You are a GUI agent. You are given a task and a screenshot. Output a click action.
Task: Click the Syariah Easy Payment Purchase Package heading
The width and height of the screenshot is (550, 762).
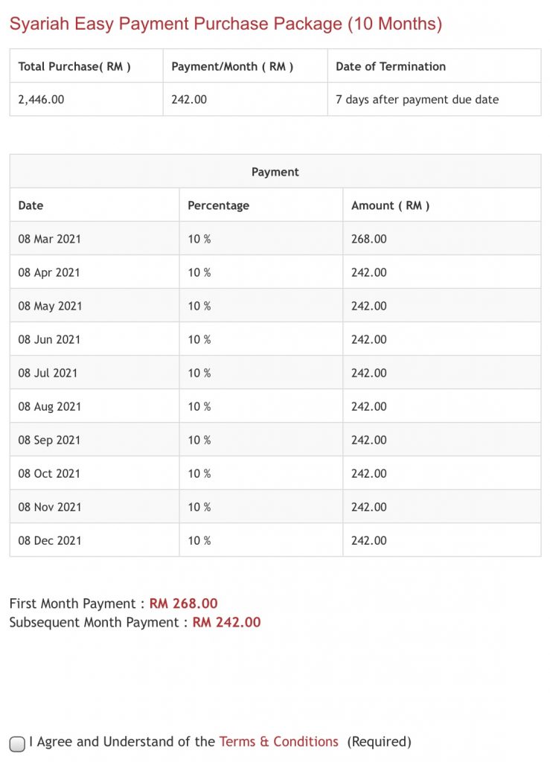226,24
